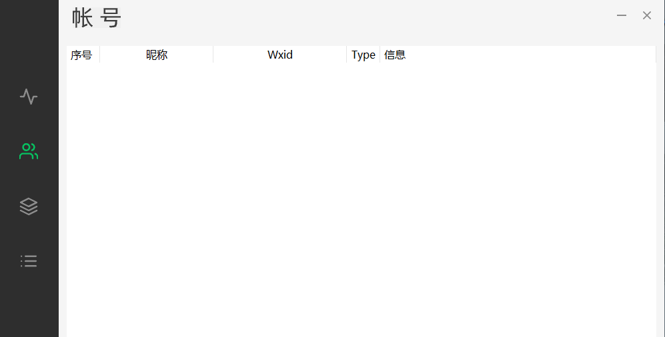Click the empty title bar beside 帐号
The image size is (665, 337).
[367, 19]
